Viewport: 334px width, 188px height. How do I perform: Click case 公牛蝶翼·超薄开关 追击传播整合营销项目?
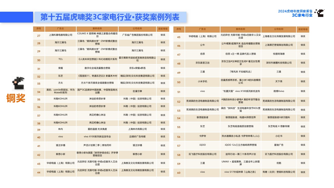[240, 45]
